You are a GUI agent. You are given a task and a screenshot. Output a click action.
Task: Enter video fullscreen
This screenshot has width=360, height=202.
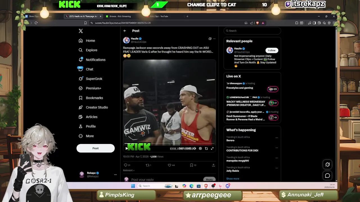pos(212,148)
